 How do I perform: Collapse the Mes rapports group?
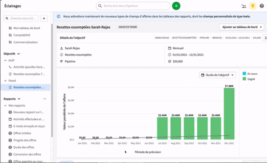tap(5, 106)
